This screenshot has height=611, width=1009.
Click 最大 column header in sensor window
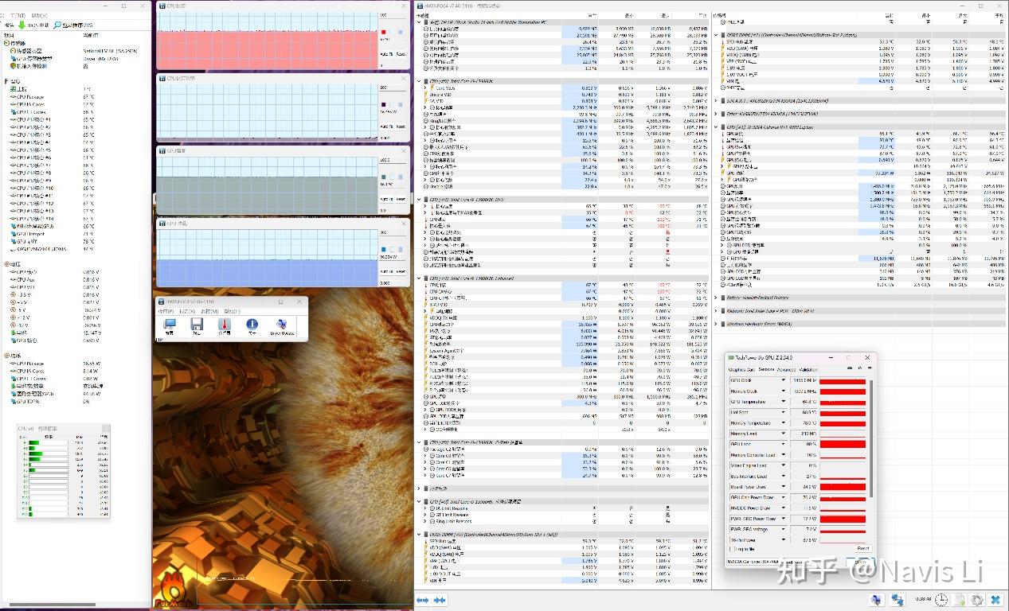(667, 15)
